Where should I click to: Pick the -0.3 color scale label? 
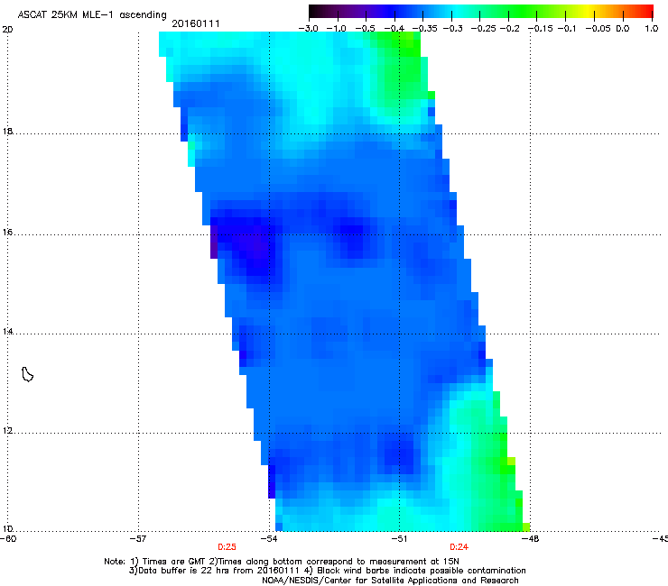pyautogui.click(x=452, y=29)
